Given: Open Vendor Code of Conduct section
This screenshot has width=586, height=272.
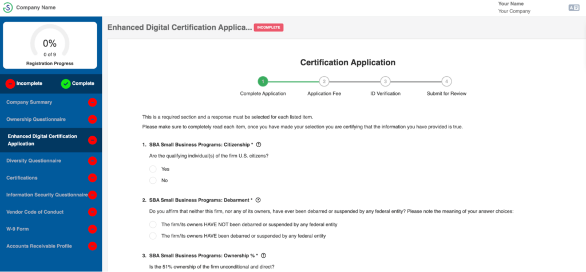Looking at the screenshot, I should point(35,212).
